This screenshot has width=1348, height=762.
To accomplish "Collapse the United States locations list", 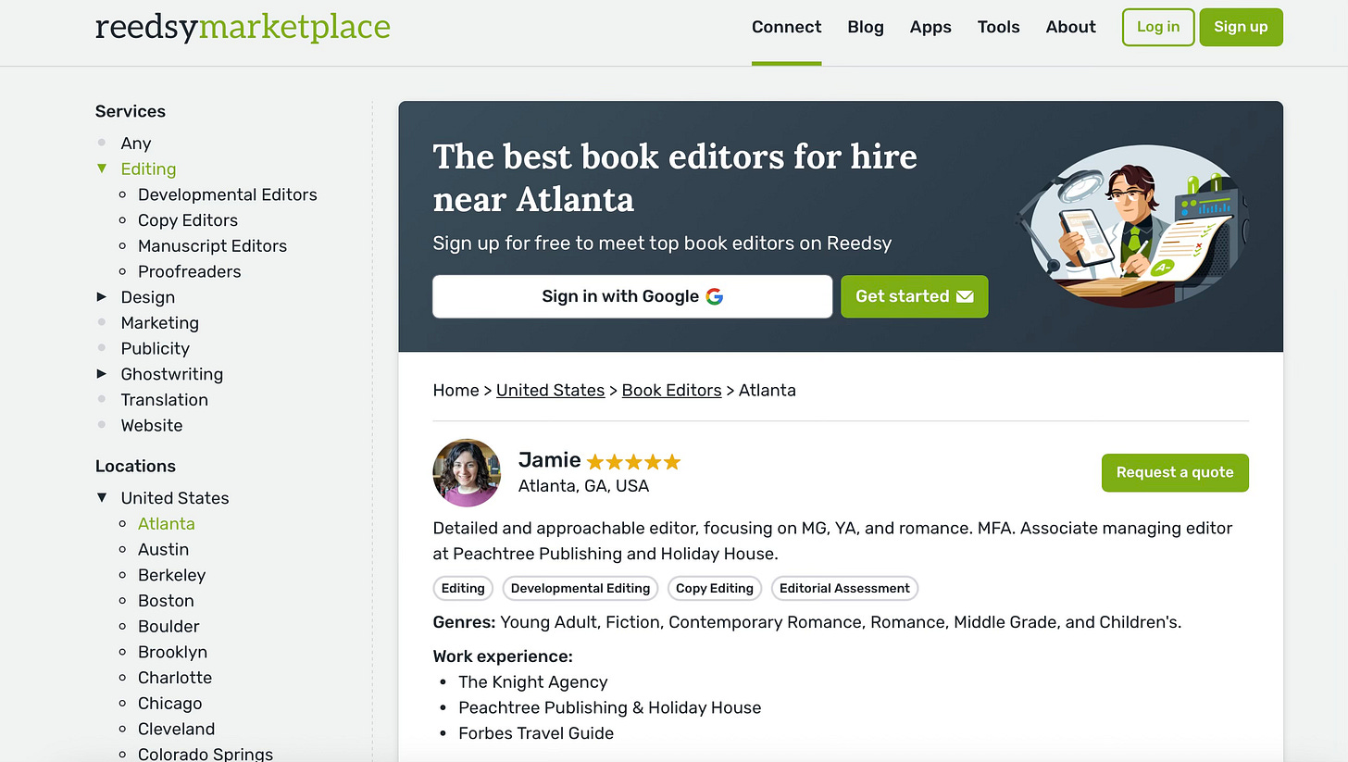I will [102, 498].
